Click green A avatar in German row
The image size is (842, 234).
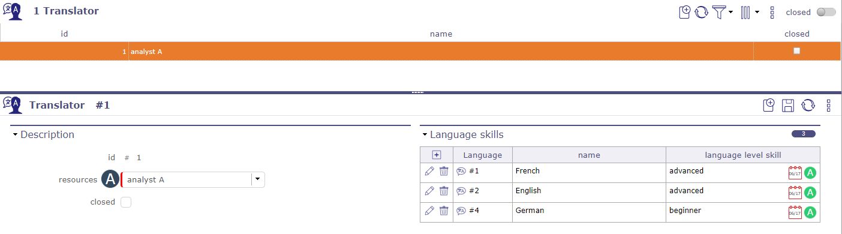click(x=810, y=213)
